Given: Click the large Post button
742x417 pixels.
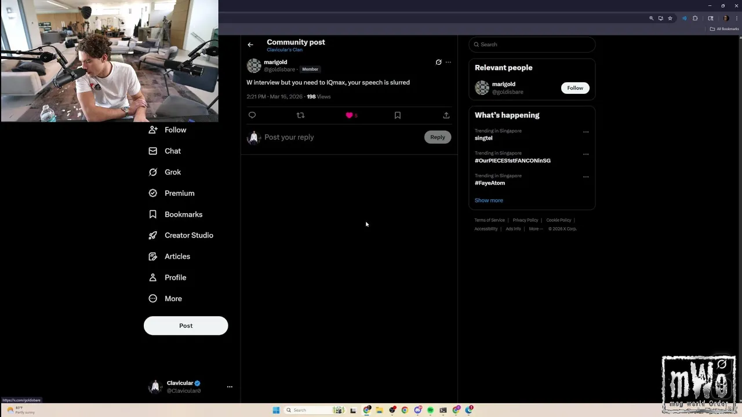Looking at the screenshot, I should point(186,325).
